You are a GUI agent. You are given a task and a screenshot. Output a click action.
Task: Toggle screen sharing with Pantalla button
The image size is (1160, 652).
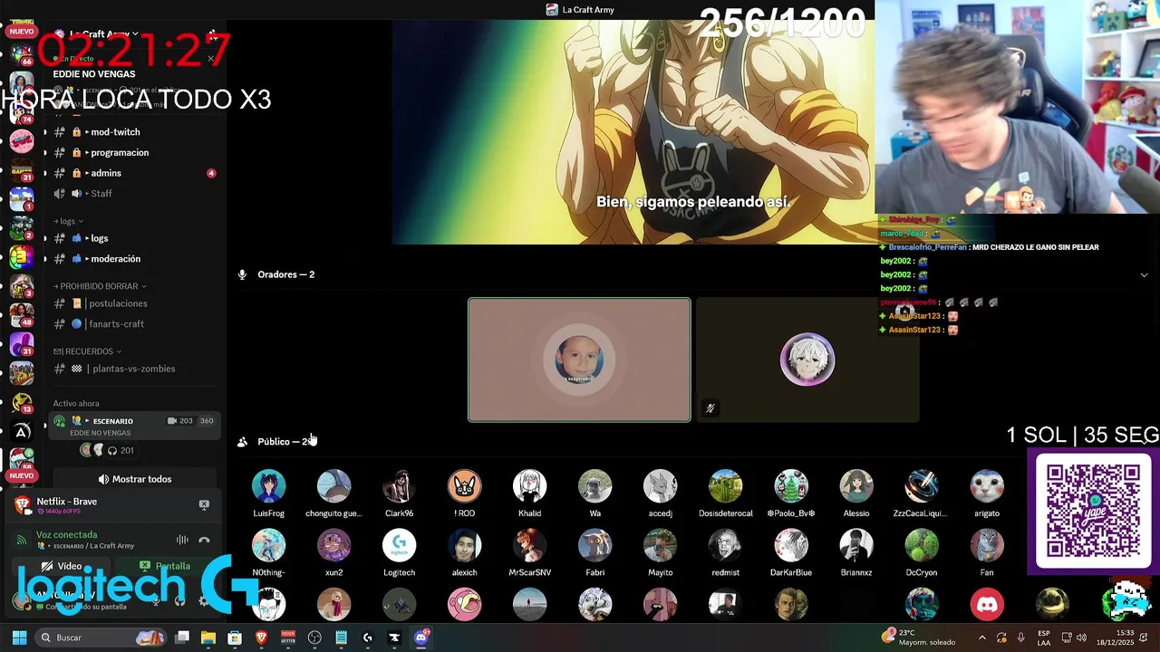(x=164, y=566)
